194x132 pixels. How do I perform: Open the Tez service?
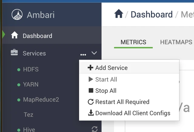point(28,114)
